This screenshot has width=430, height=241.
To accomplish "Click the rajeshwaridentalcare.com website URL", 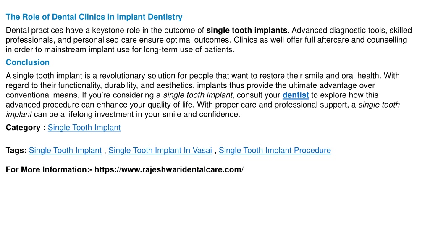I will 169,170.
